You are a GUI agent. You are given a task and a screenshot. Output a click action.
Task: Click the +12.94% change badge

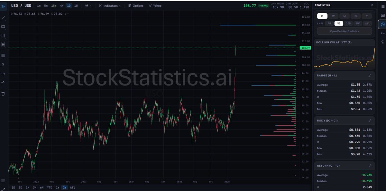[263, 6]
